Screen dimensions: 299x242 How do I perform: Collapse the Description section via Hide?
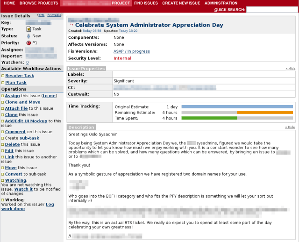click(x=290, y=127)
